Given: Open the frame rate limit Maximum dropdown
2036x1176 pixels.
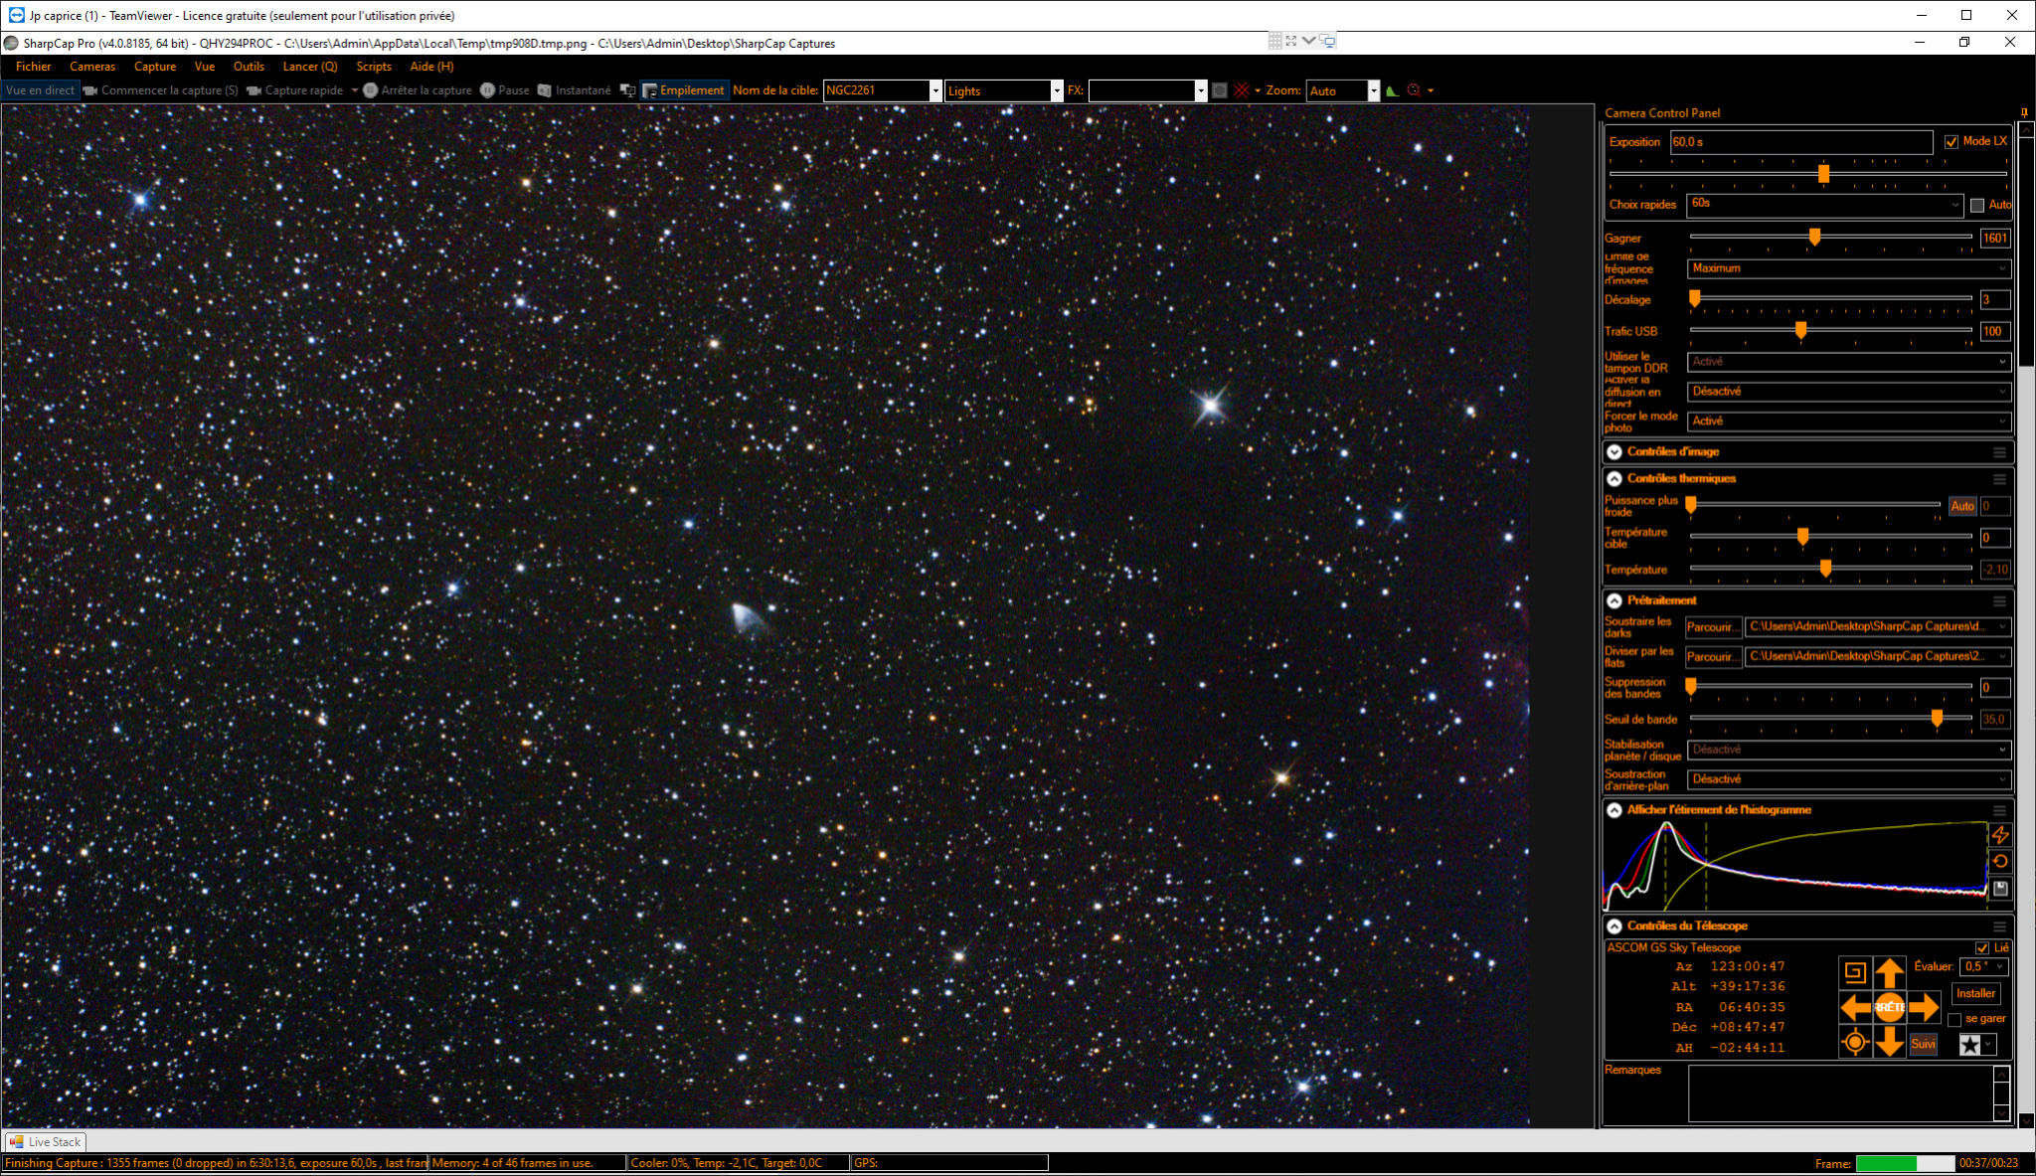Looking at the screenshot, I should 1849,268.
